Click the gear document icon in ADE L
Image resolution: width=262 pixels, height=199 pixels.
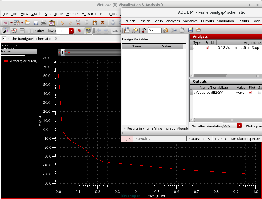pos(165,30)
